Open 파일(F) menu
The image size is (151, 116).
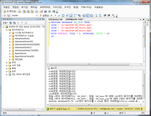coord(7,7)
